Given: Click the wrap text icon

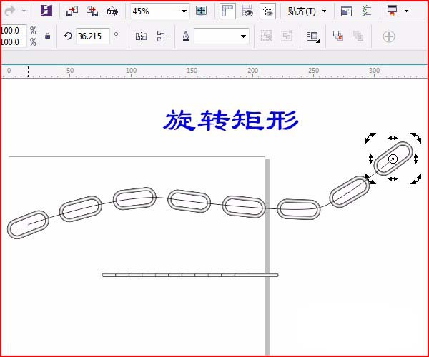Looking at the screenshot, I should 313,36.
